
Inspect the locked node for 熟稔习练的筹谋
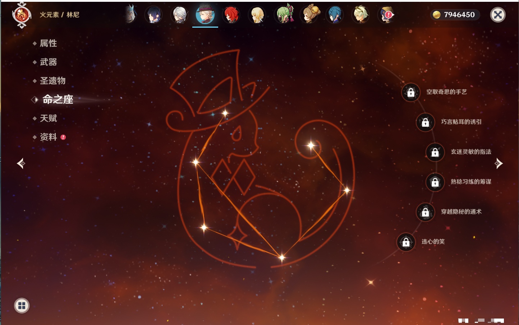click(x=435, y=182)
